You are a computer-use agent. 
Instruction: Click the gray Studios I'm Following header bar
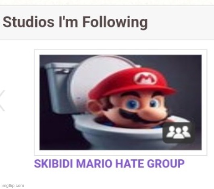[107, 23]
